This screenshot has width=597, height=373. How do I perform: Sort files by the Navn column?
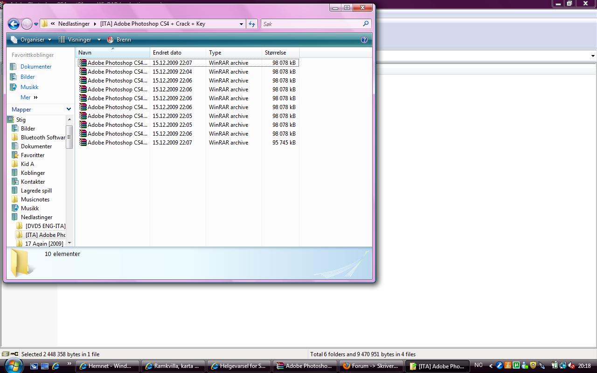pos(112,53)
